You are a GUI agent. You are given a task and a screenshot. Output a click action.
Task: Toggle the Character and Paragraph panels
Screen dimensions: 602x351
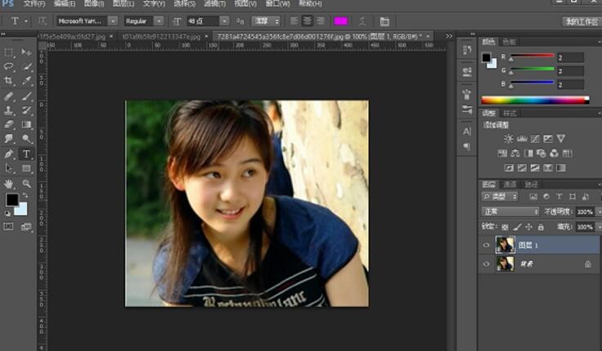[x=384, y=21]
